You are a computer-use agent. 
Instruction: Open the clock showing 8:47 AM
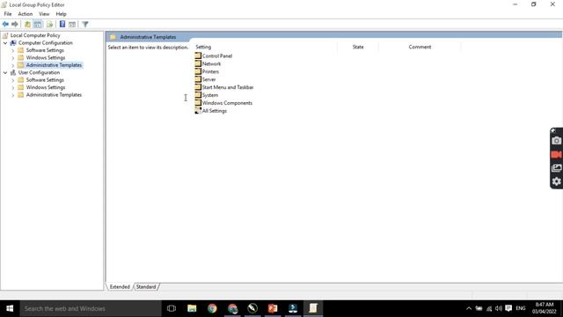(x=545, y=308)
